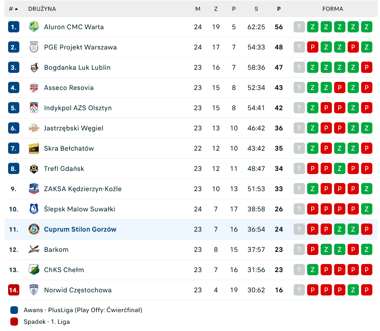Sort table by the # rank column

pos(13,9)
